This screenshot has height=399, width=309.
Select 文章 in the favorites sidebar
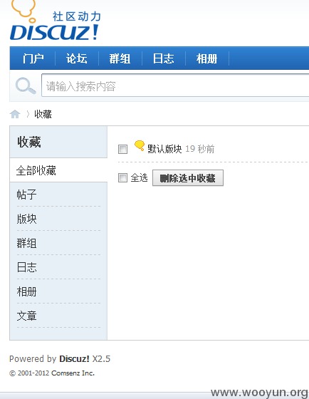click(27, 316)
